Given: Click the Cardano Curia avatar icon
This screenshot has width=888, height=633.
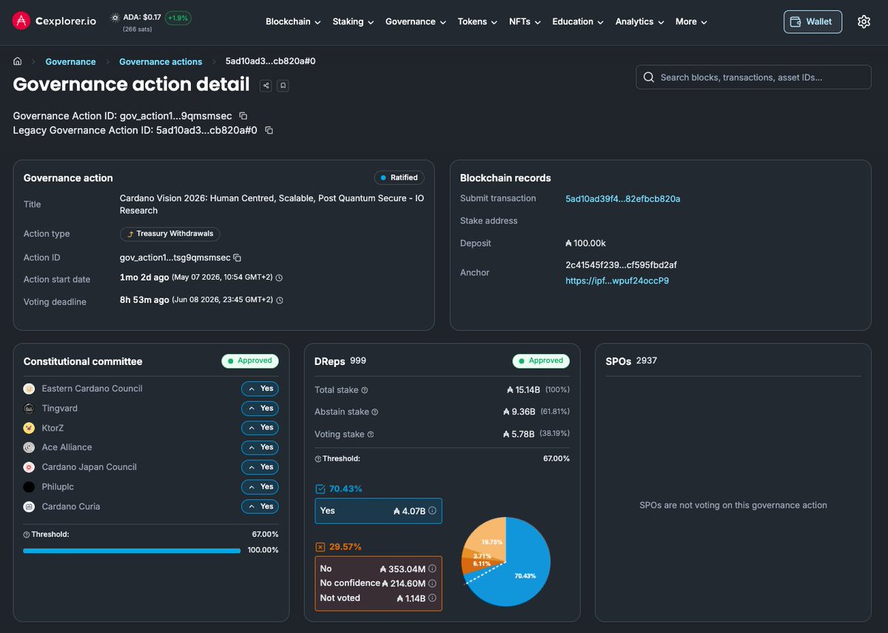Looking at the screenshot, I should (29, 506).
